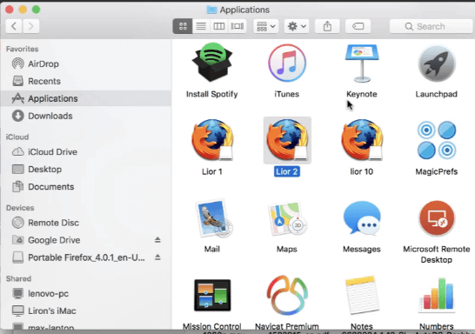Click the Applications folder icon in title bar
This screenshot has height=334, width=475.
click(x=211, y=10)
